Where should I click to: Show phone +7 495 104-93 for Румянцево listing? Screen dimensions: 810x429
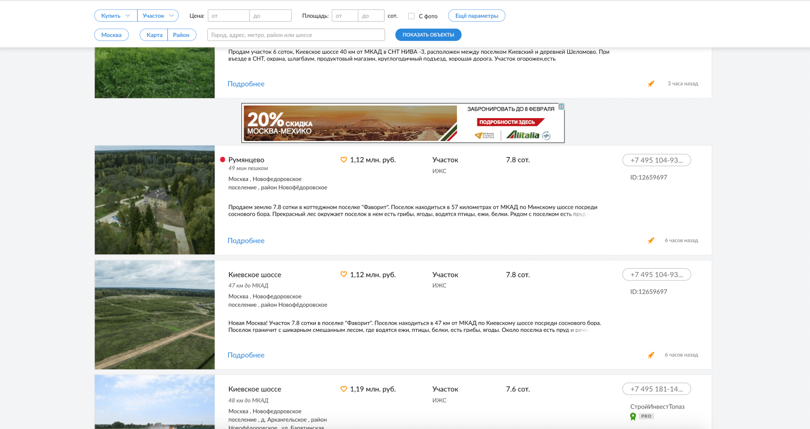coord(657,160)
